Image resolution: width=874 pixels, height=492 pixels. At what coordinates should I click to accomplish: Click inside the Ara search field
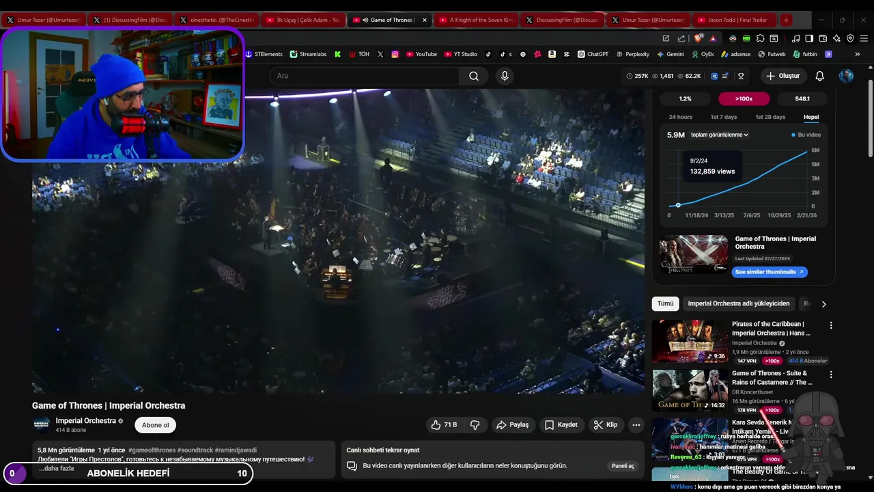365,76
